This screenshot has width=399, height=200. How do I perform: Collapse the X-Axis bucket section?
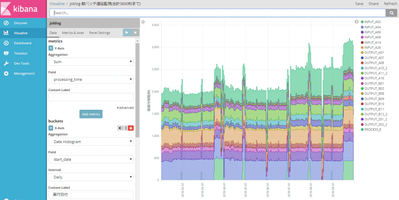(x=51, y=128)
